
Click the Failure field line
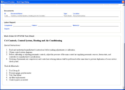click(54, 26)
